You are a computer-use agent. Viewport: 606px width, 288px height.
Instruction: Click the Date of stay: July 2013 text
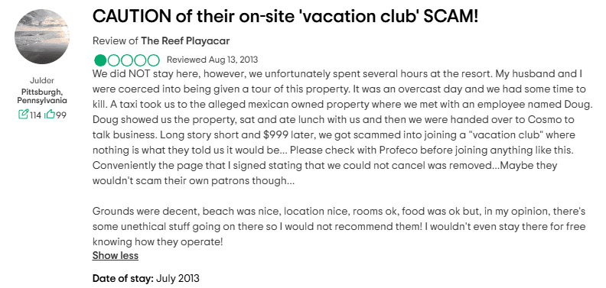tap(145, 278)
